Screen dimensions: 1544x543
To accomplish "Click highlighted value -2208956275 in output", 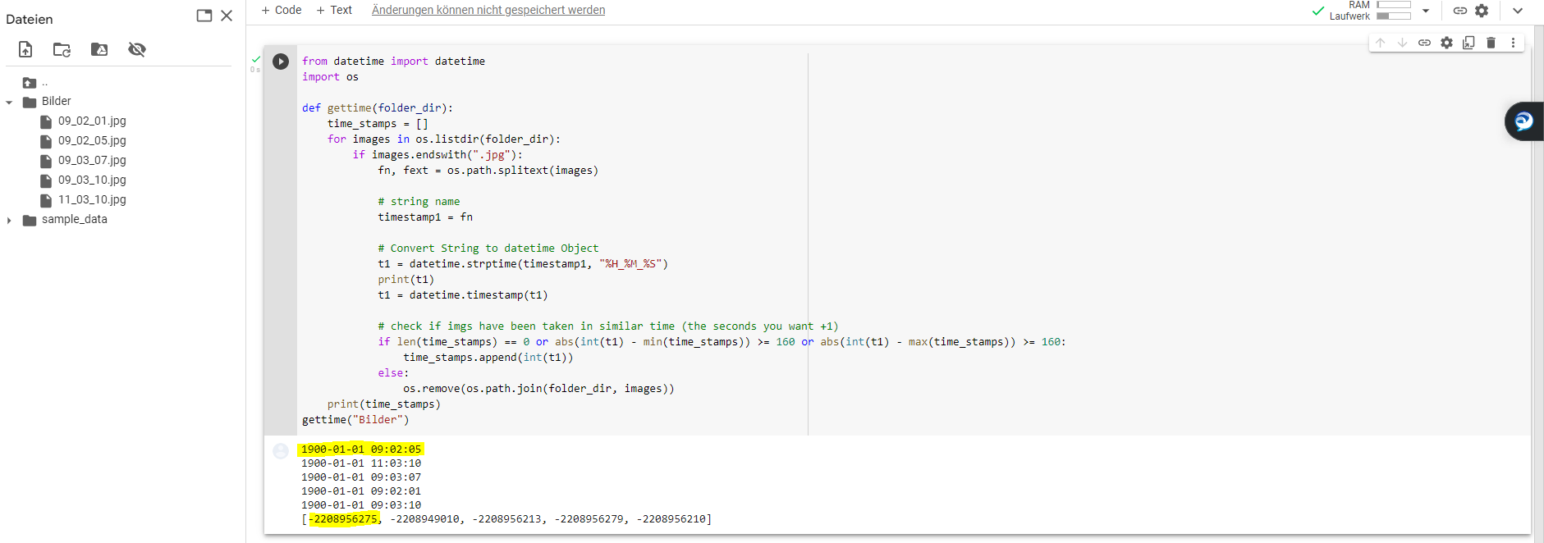I will click(343, 519).
